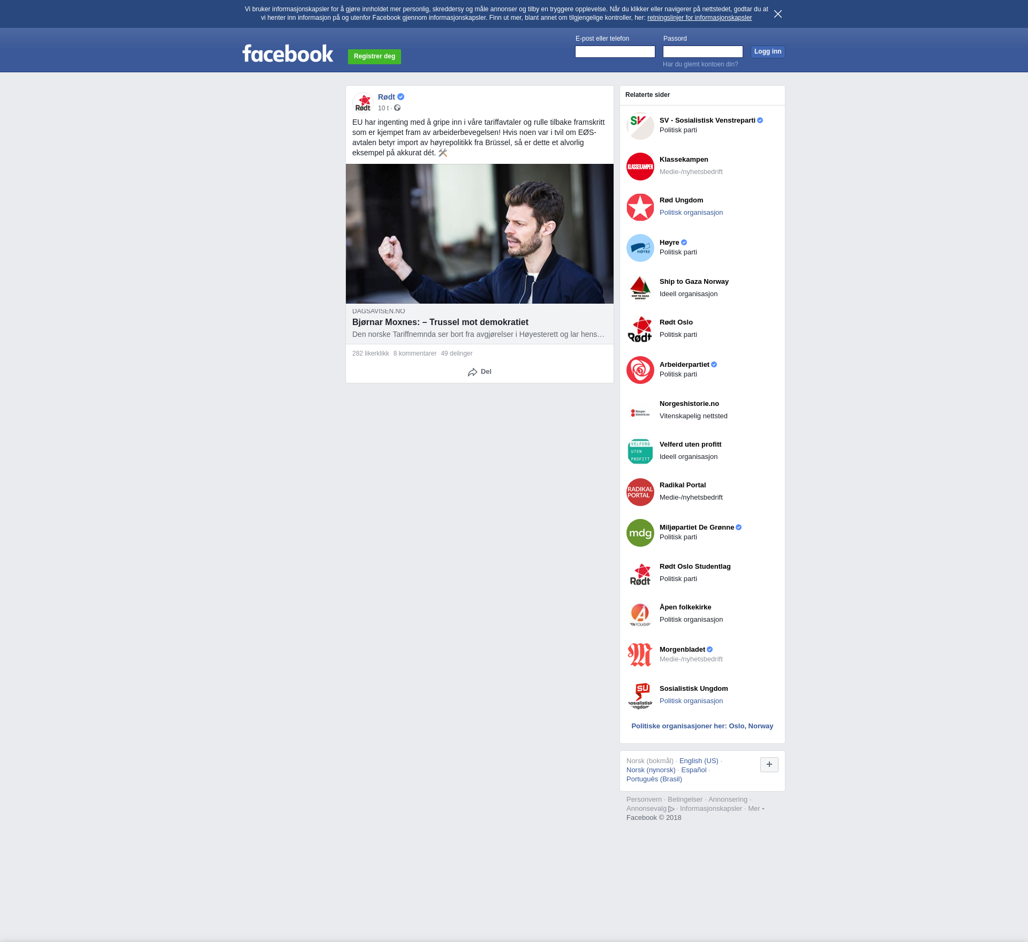
Task: Open the Høyre page logo
Action: click(640, 248)
